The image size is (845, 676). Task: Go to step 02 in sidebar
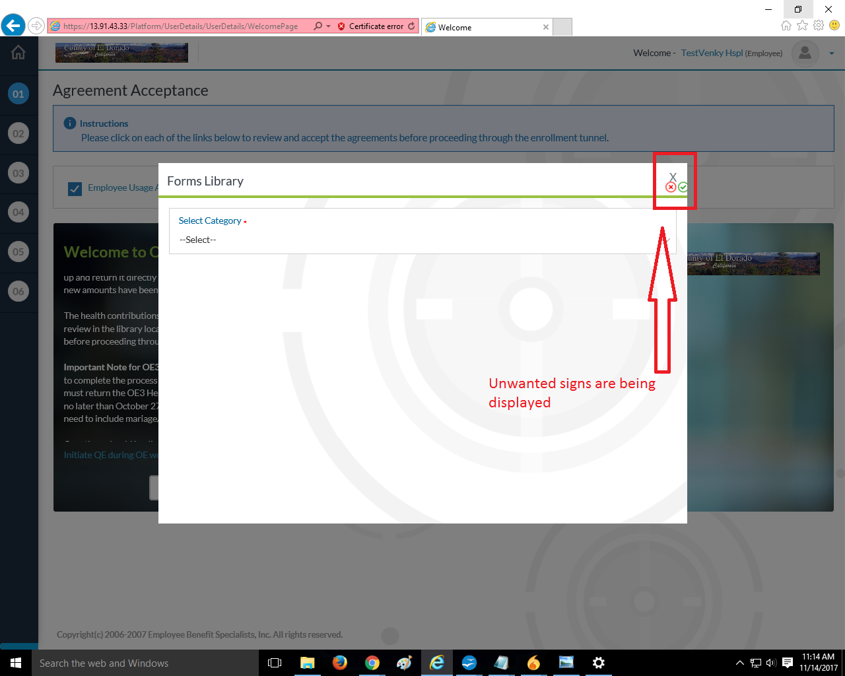(x=18, y=133)
